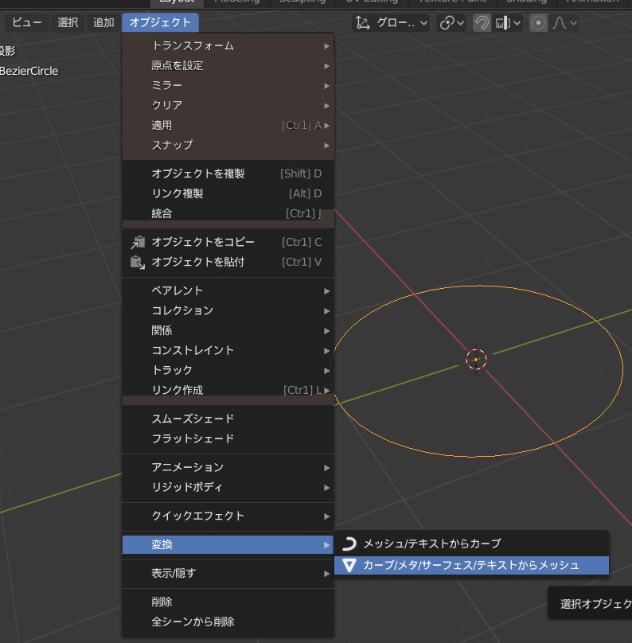Open the コンストレイント submenu
The height and width of the screenshot is (643, 632).
(228, 351)
